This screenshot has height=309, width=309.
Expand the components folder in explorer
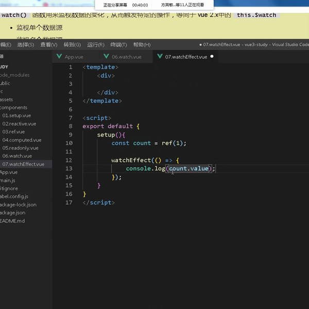13,107
